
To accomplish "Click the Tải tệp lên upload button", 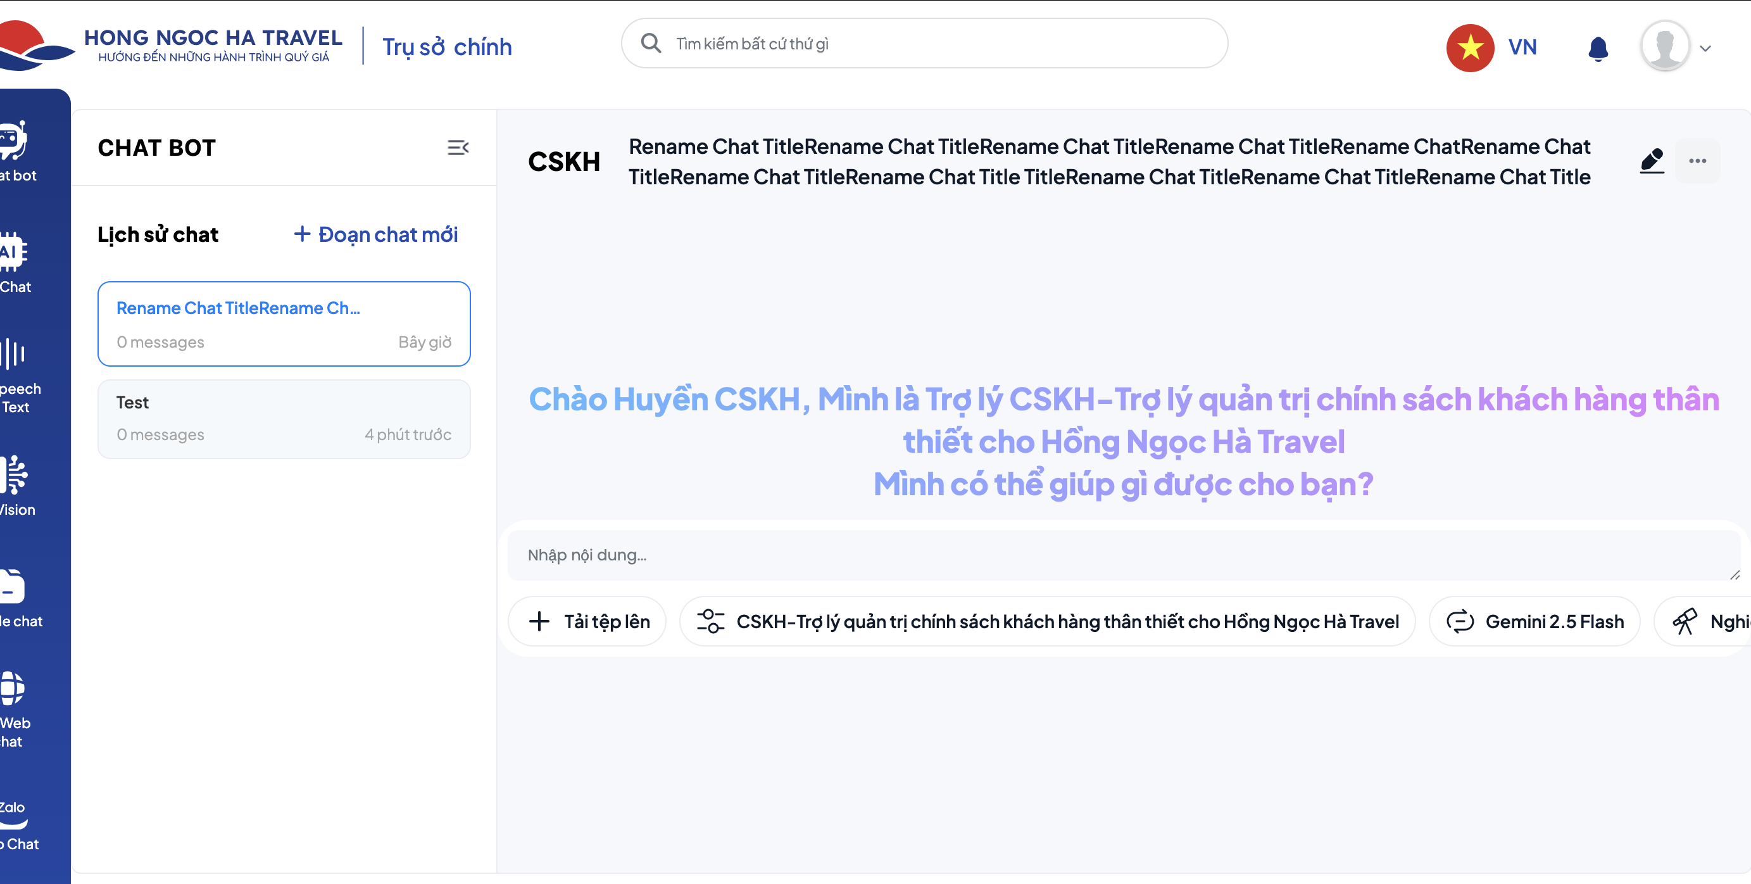I will 587,621.
